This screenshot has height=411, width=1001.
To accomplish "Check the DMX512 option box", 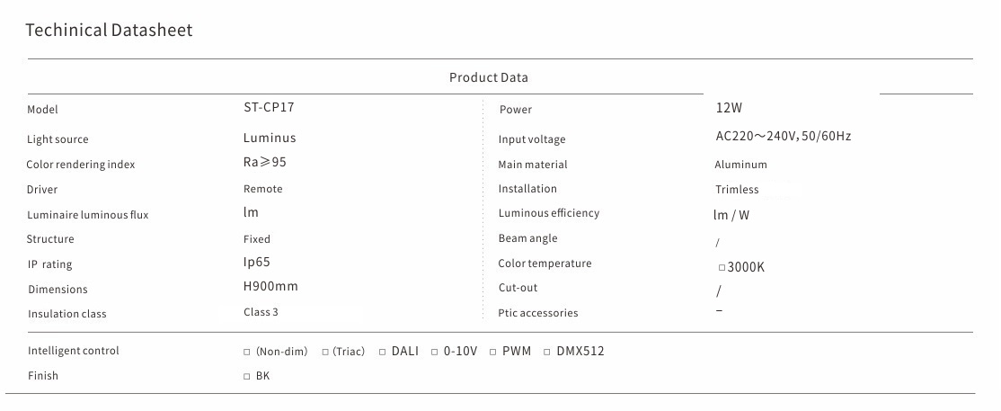I will [x=548, y=352].
